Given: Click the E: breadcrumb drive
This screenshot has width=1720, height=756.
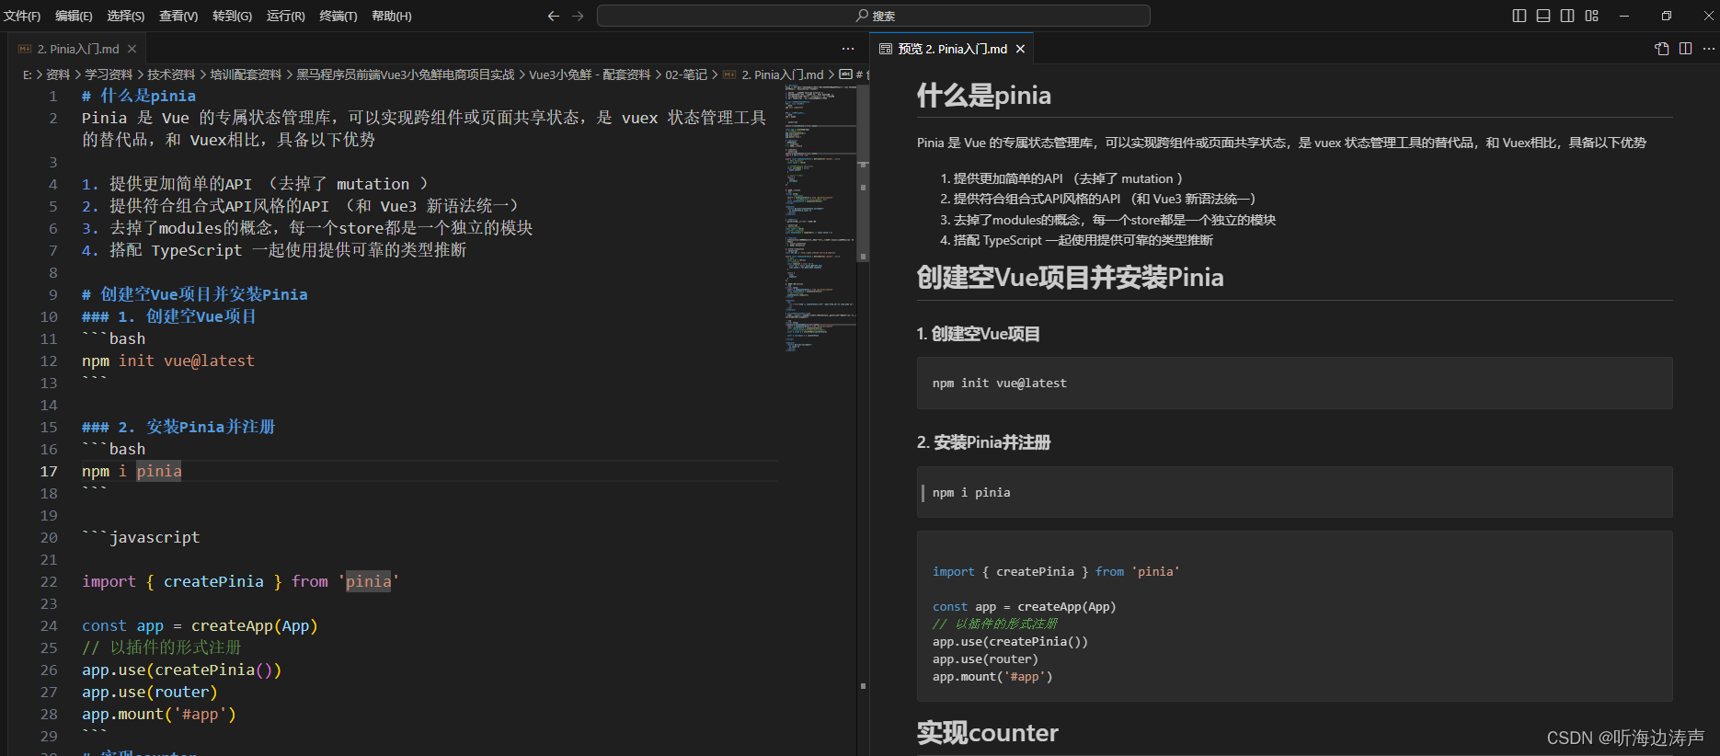Looking at the screenshot, I should click(27, 74).
